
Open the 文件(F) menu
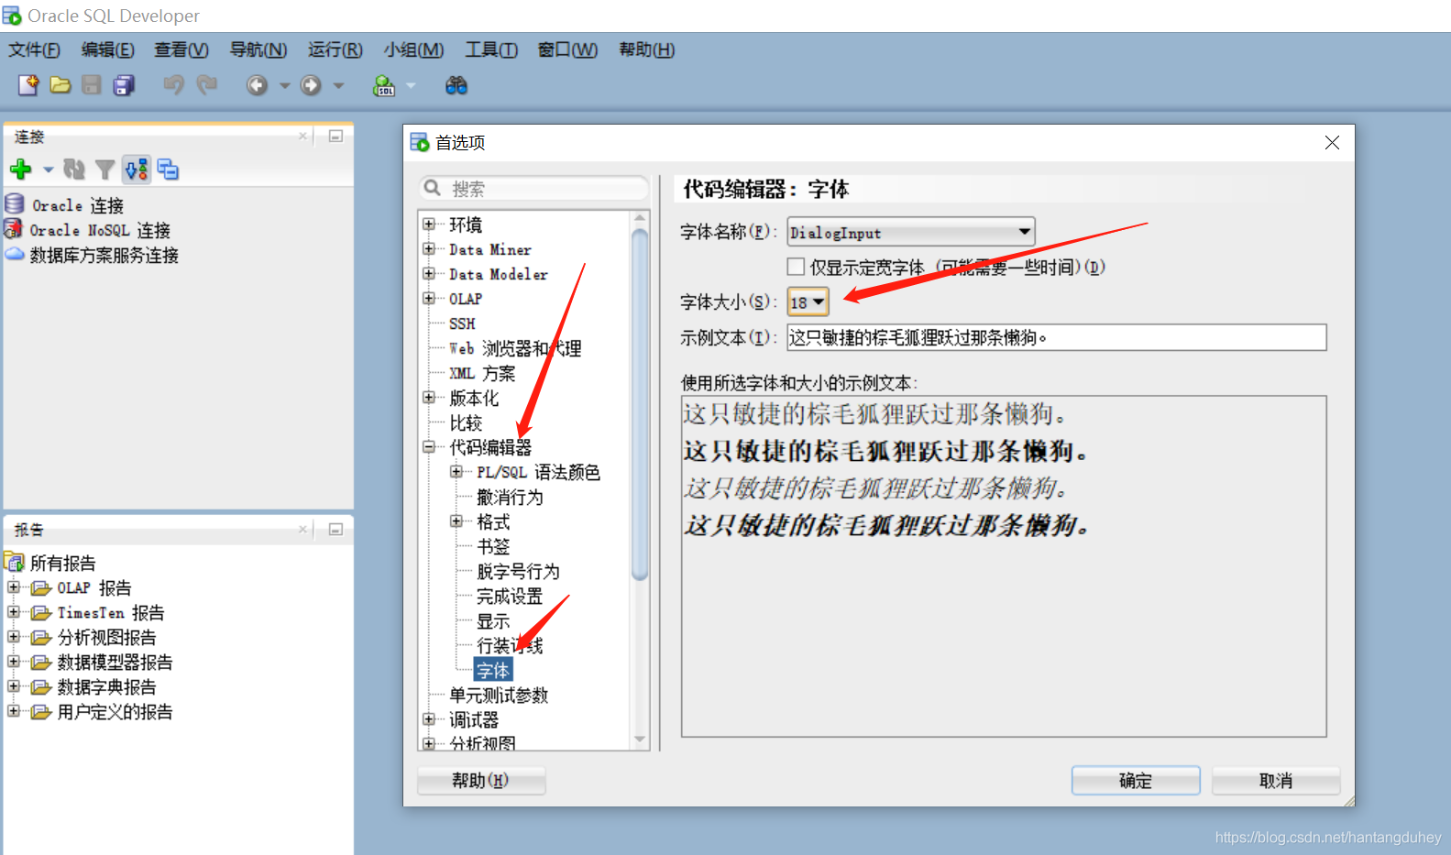34,49
